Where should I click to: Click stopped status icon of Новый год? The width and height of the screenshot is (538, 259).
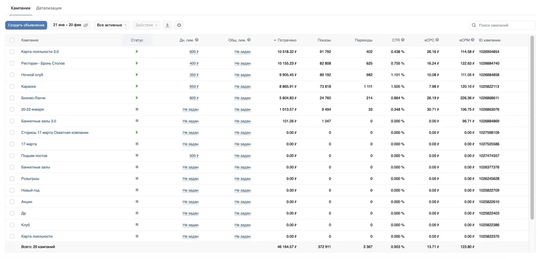(137, 190)
